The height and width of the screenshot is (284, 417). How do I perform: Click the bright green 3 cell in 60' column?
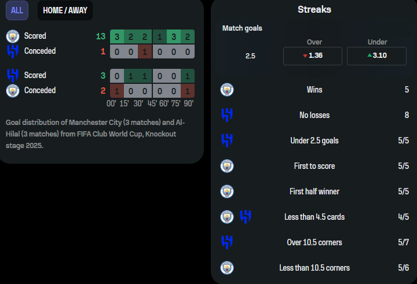point(174,36)
